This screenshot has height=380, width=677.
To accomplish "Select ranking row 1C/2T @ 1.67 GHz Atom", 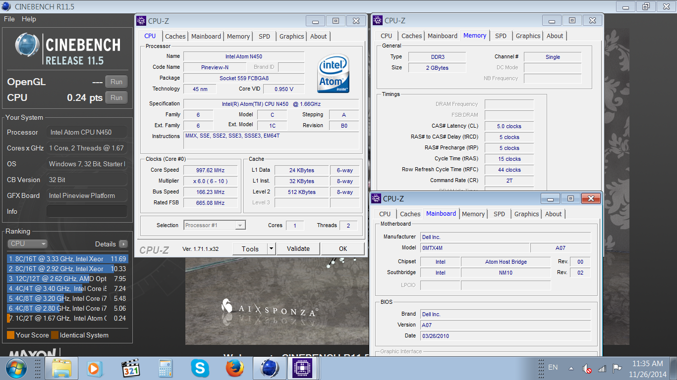I will coord(67,318).
